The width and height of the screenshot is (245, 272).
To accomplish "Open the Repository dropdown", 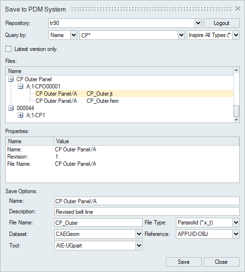I will [x=198, y=23].
